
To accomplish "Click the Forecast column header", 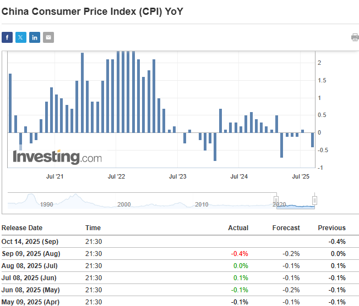I will [x=286, y=228].
